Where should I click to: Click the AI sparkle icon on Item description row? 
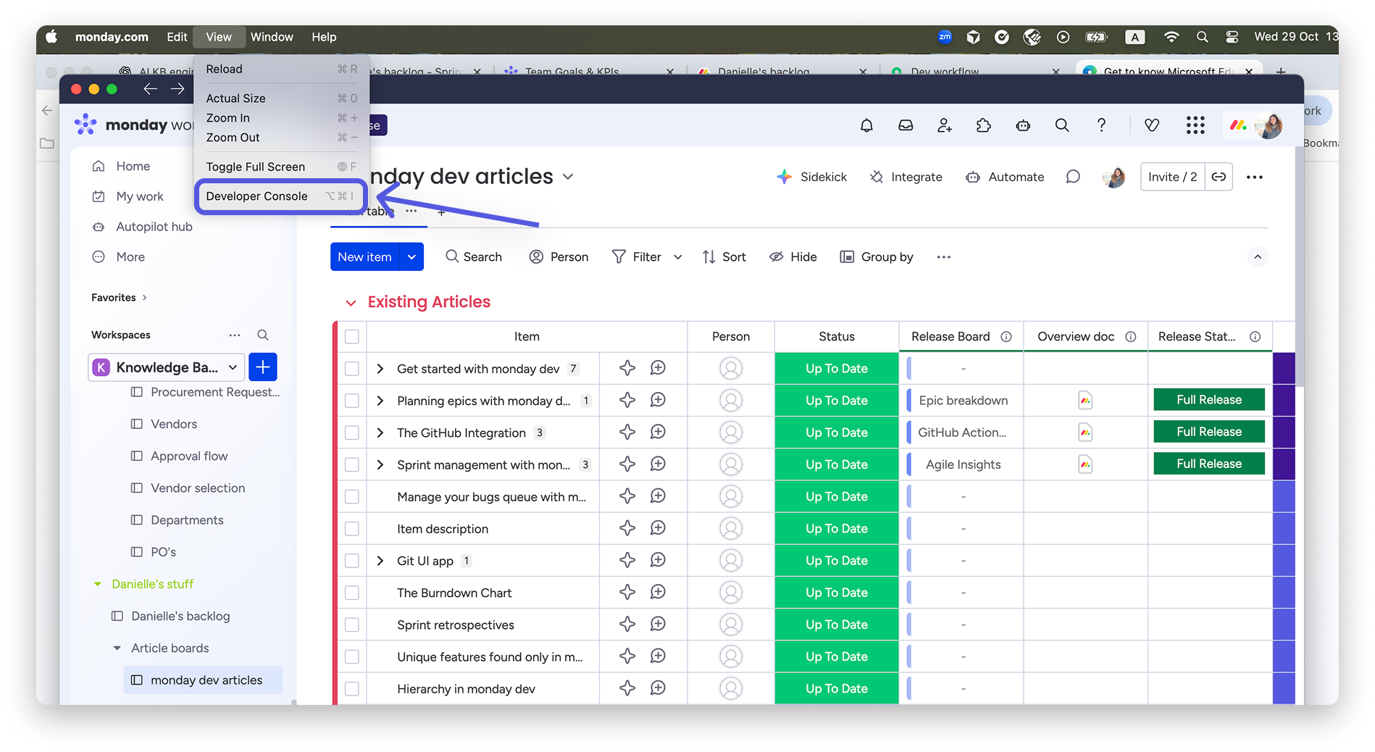pyautogui.click(x=627, y=528)
